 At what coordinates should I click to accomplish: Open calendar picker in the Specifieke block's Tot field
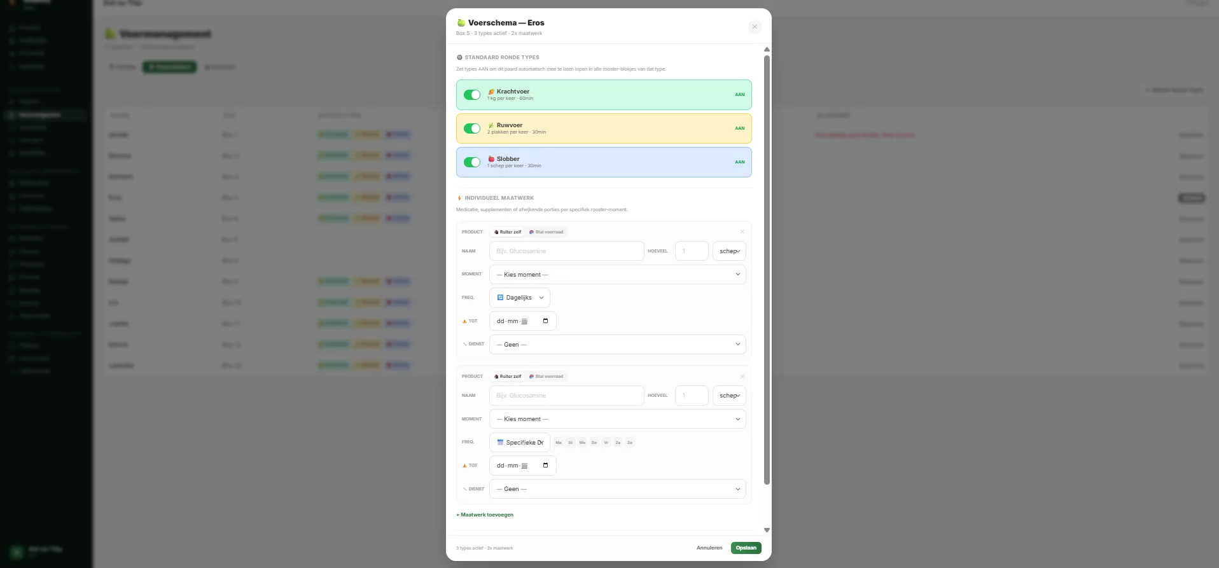545,466
